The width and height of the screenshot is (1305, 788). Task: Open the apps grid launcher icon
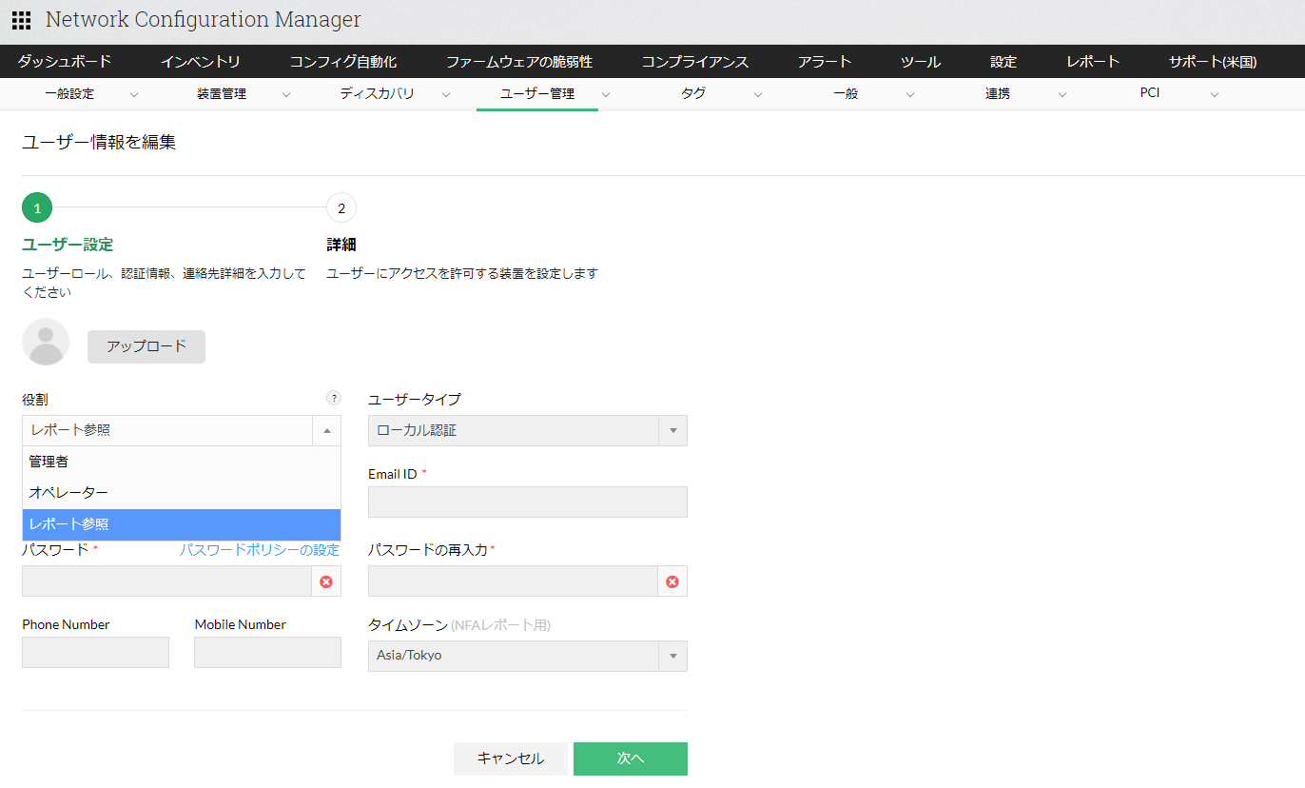coord(21,20)
